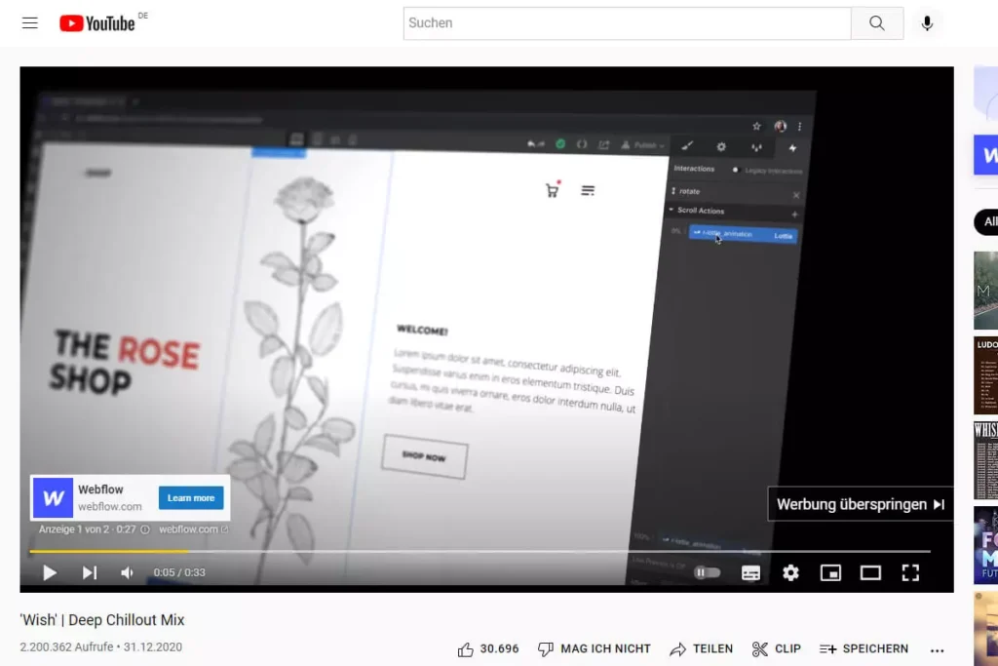Open the more actions three-dot menu

pos(938,649)
